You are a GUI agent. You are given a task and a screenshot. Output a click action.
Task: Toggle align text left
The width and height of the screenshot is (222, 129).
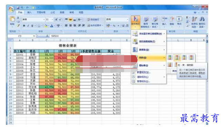pos(66,26)
